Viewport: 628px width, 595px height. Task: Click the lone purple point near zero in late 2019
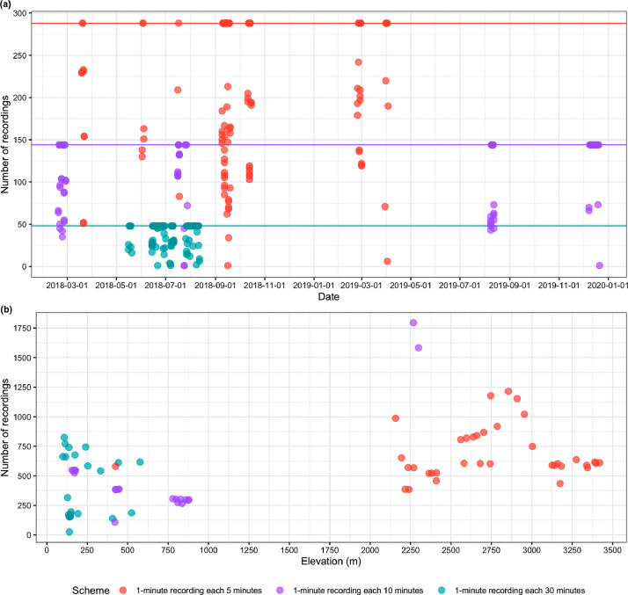600,265
